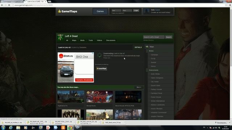
Task: Open Windows Explorer folder on taskbar
Action: coord(18,127)
